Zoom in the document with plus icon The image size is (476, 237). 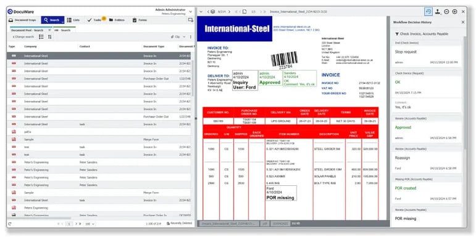(x=454, y=12)
